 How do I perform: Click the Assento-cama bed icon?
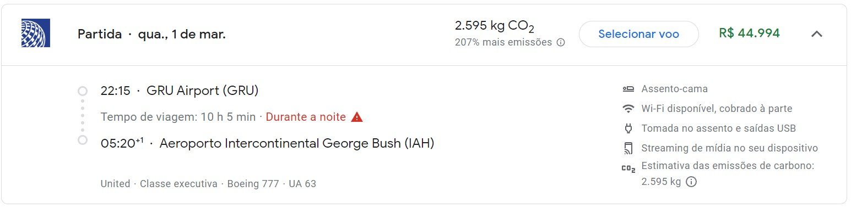pos(628,89)
